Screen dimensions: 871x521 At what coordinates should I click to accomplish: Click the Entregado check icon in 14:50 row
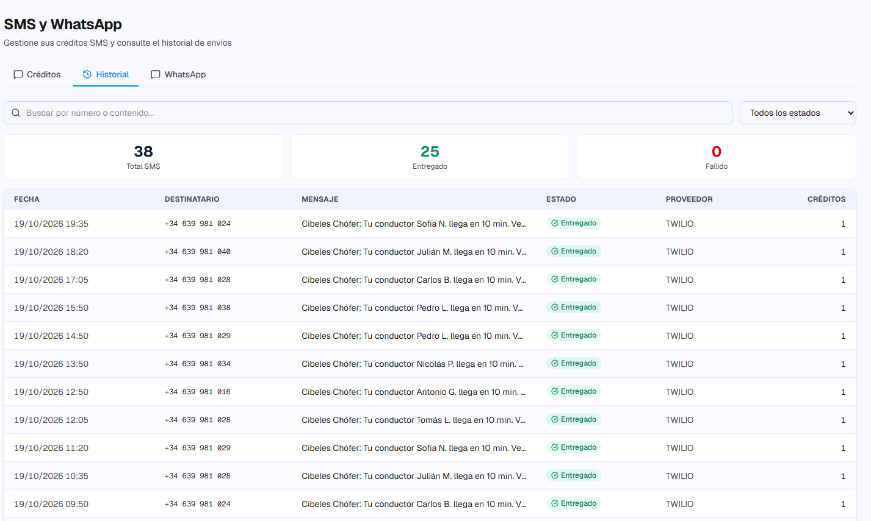pos(555,335)
